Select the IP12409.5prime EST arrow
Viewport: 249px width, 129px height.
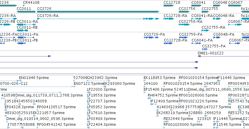point(154,104)
